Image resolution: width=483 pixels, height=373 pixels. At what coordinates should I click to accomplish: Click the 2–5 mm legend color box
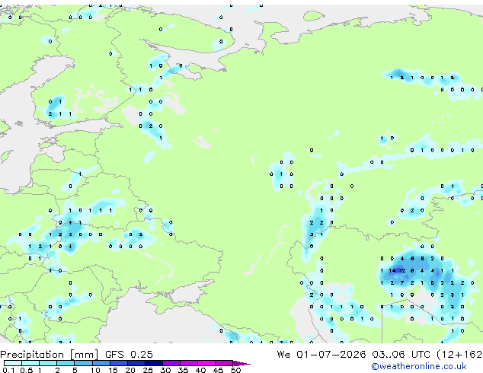(66, 363)
